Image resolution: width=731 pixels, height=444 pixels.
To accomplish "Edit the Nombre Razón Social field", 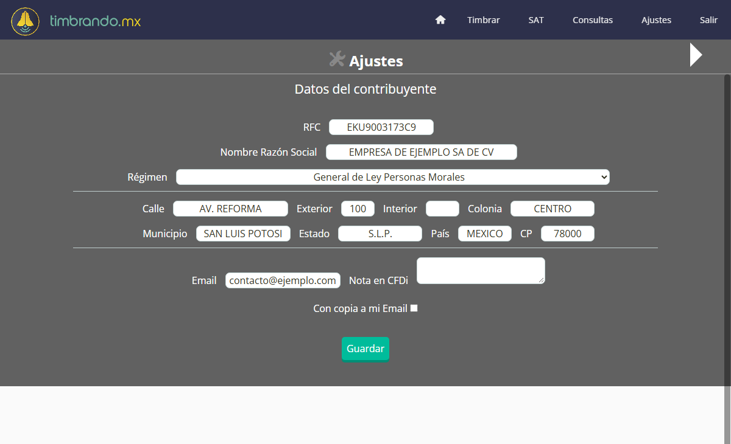I will [x=422, y=152].
